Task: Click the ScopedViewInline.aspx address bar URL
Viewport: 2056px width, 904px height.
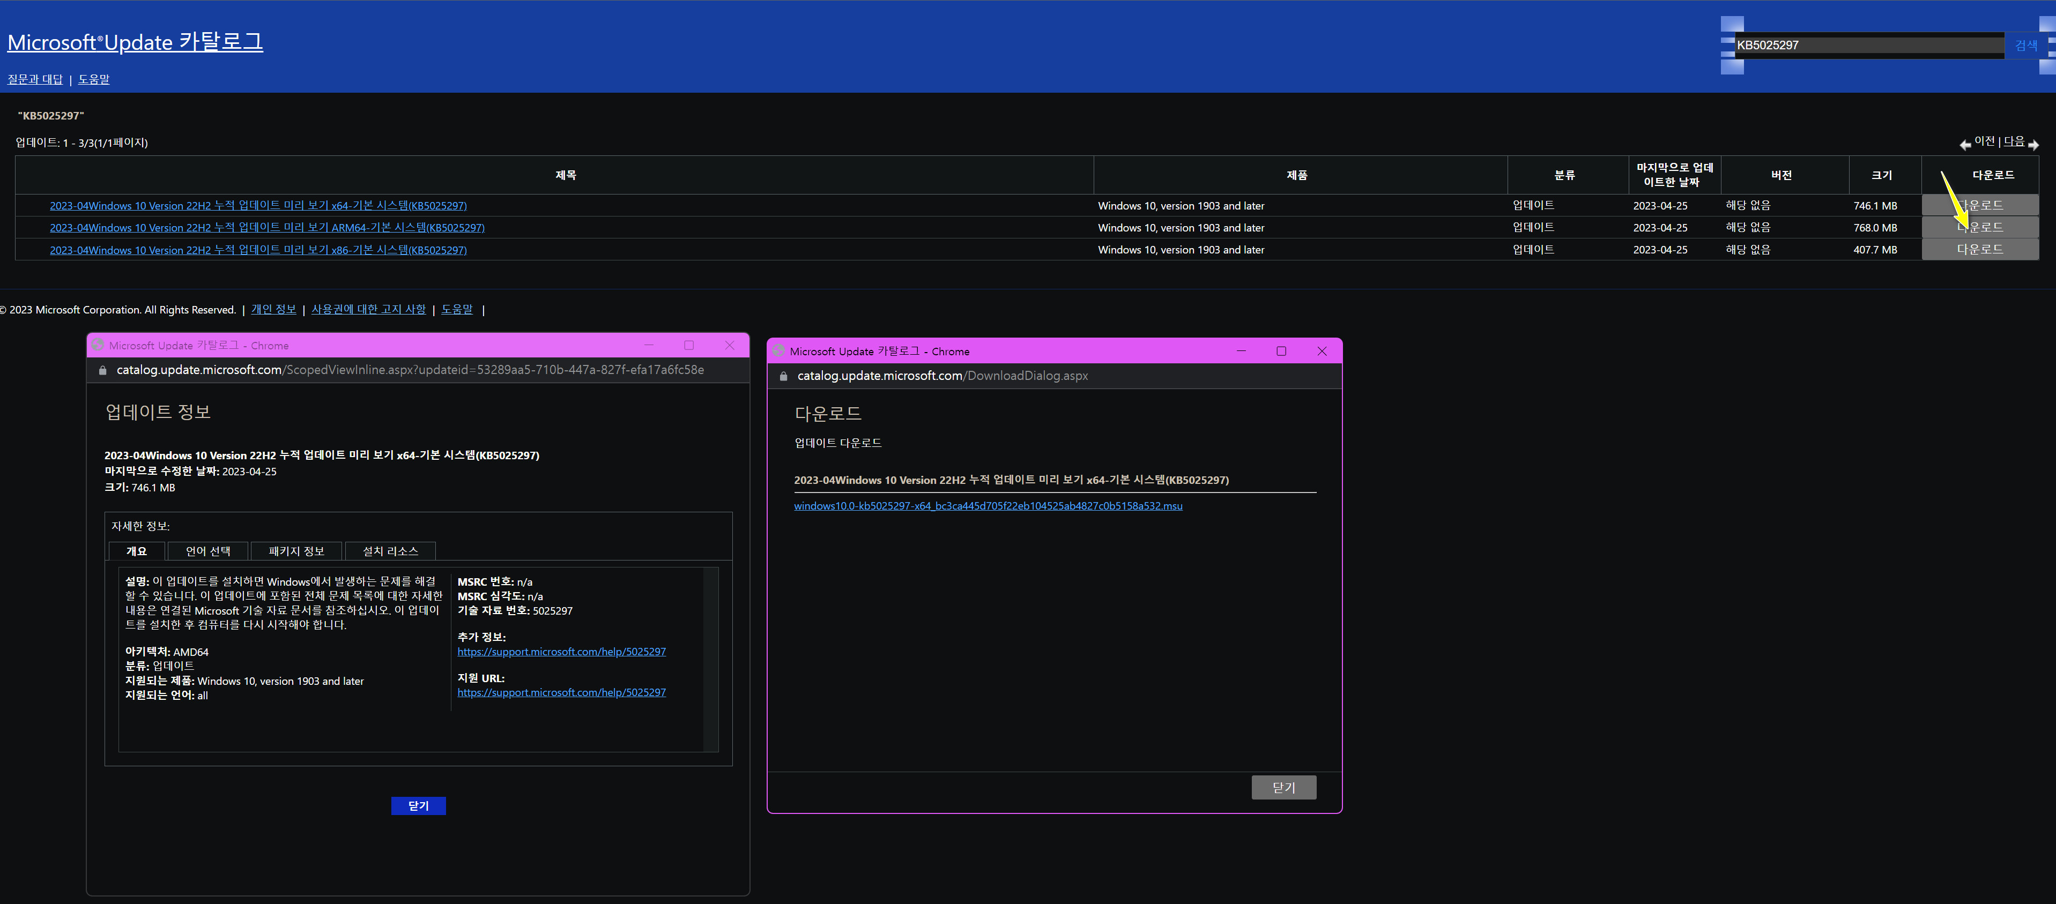Action: coord(410,370)
